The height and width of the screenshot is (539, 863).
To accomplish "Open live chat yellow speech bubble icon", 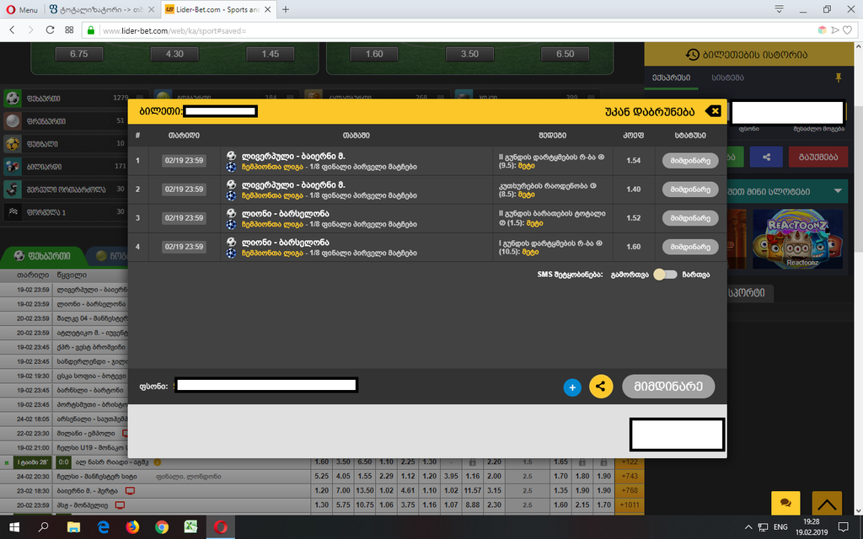I will tap(785, 504).
